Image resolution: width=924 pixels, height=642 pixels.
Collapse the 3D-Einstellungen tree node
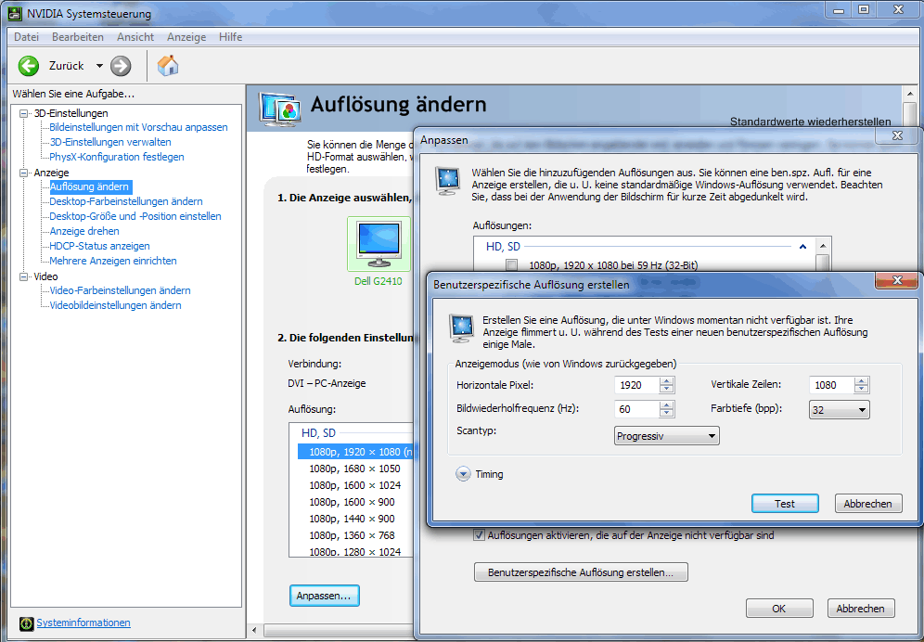tap(24, 113)
